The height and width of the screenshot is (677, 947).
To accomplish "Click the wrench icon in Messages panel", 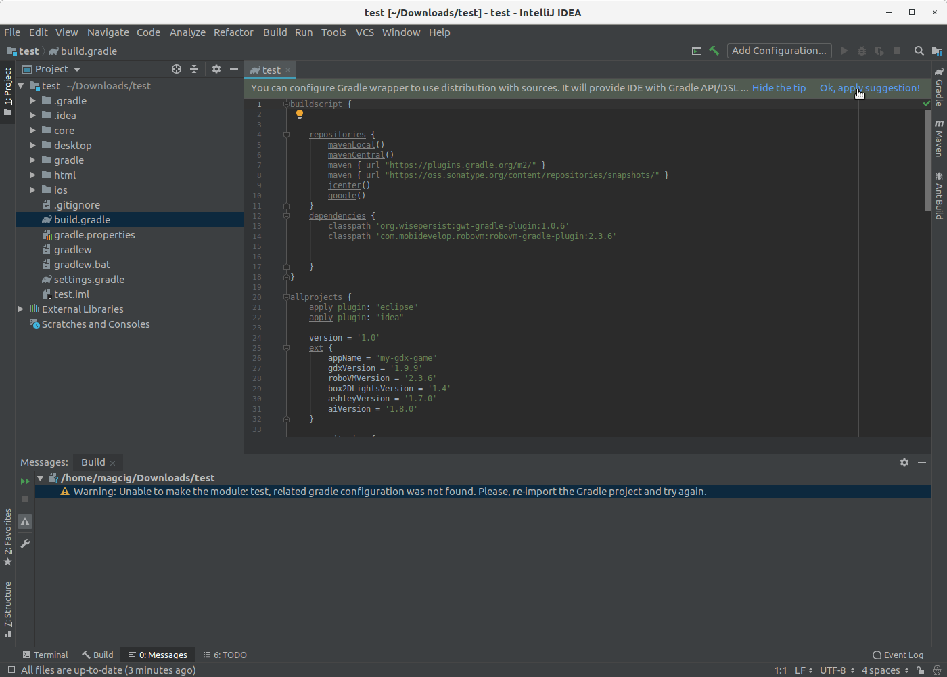I will point(25,544).
